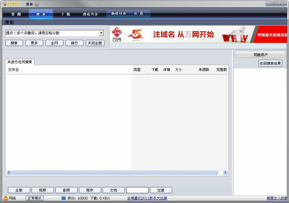Click the left arrow of the horizontal scrollbar
The width and height of the screenshot is (289, 203).
tap(9, 172)
